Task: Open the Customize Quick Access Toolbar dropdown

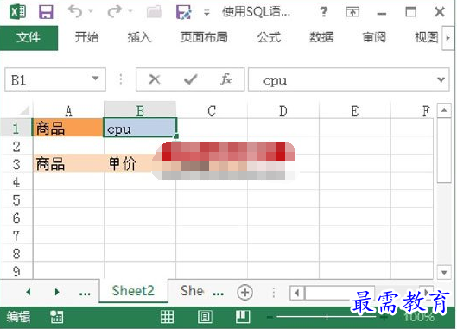Action: [x=206, y=13]
